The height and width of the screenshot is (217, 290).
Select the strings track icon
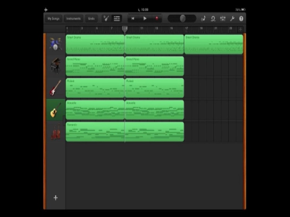[x=55, y=132]
